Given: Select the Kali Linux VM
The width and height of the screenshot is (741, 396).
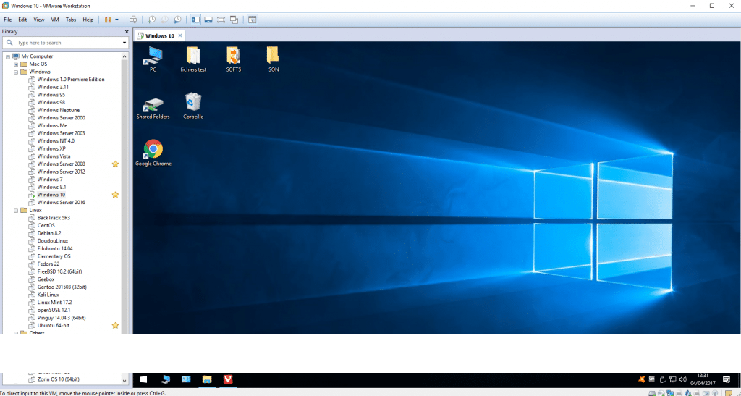Looking at the screenshot, I should point(44,295).
